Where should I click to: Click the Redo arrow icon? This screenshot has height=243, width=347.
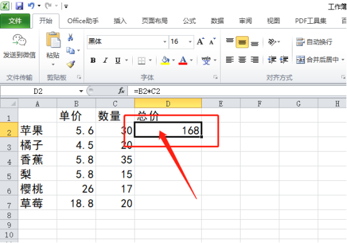click(48, 6)
